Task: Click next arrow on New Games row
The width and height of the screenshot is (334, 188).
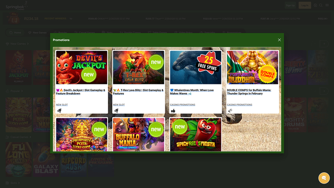Action: click(x=324, y=44)
